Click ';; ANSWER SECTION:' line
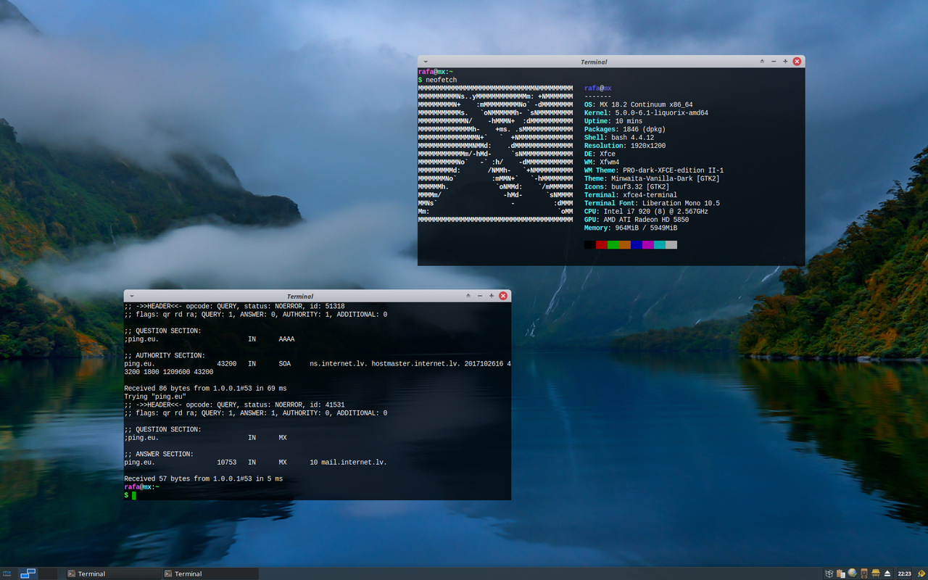Viewport: 928px width, 580px height. click(x=159, y=454)
